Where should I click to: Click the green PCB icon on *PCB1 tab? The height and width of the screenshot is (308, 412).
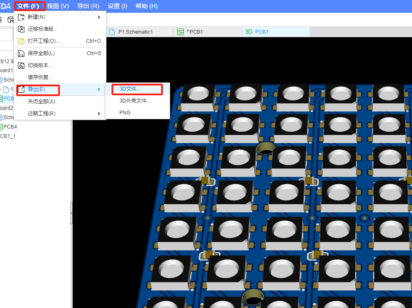point(180,32)
